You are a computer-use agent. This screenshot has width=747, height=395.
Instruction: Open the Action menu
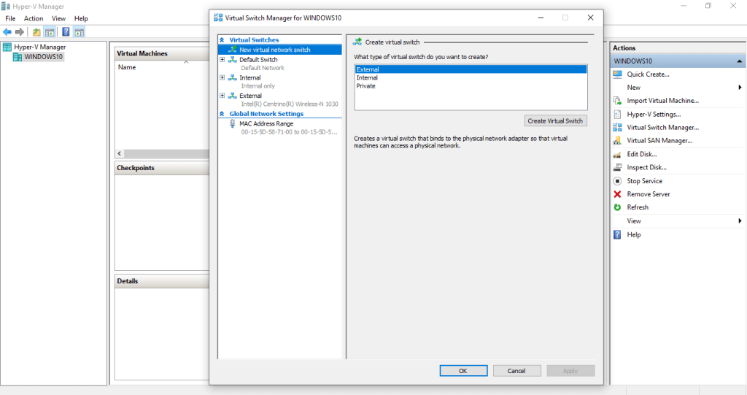[x=34, y=18]
